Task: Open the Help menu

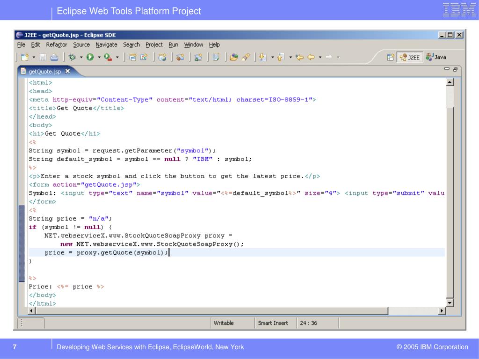Action: tap(214, 44)
